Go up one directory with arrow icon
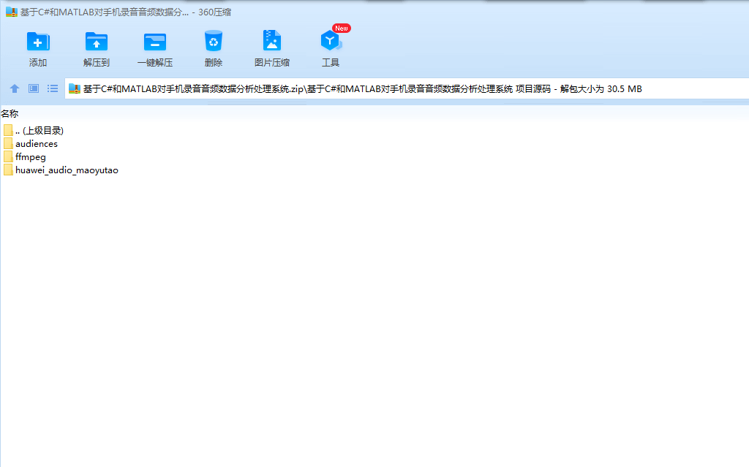This screenshot has width=749, height=467. [15, 88]
